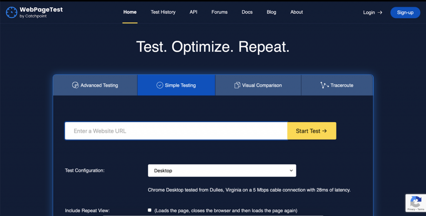The width and height of the screenshot is (426, 216).
Task: Open the Blog page
Action: click(271, 12)
